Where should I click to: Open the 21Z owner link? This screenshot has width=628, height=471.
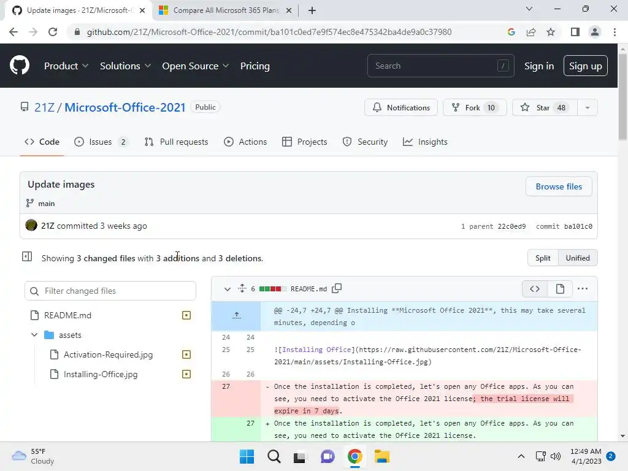[44, 107]
